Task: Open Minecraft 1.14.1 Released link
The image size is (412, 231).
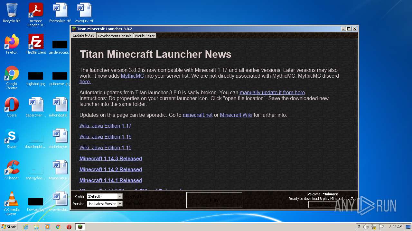Action: [111, 180]
